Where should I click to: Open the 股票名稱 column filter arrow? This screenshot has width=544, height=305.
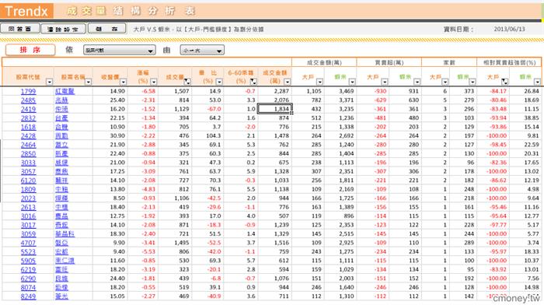point(89,82)
